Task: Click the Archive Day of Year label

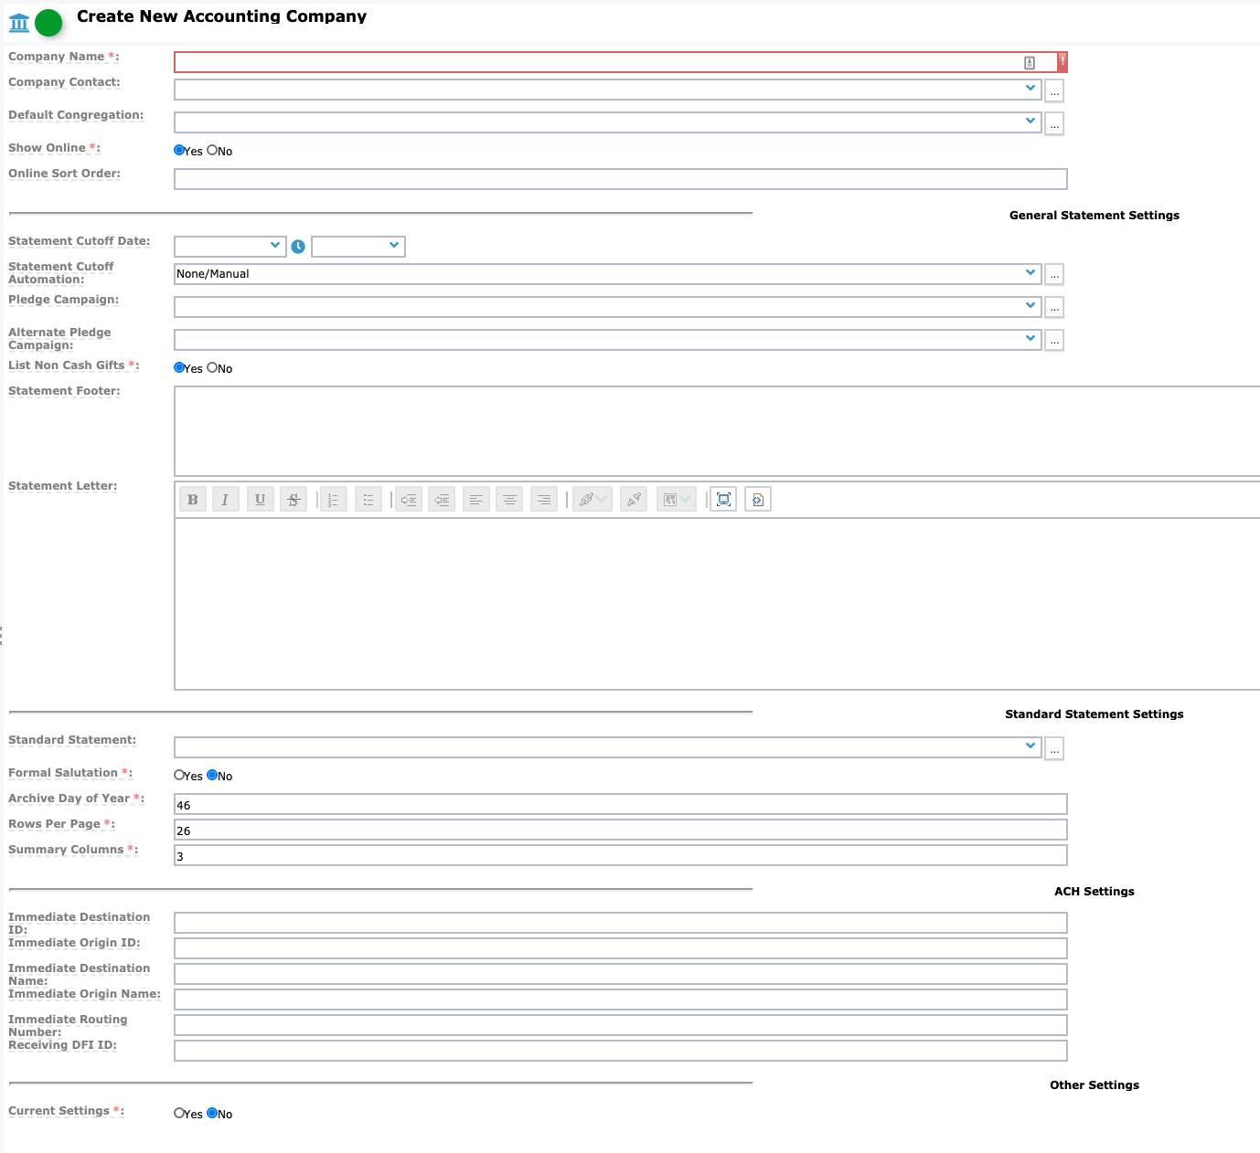Action: tap(77, 799)
